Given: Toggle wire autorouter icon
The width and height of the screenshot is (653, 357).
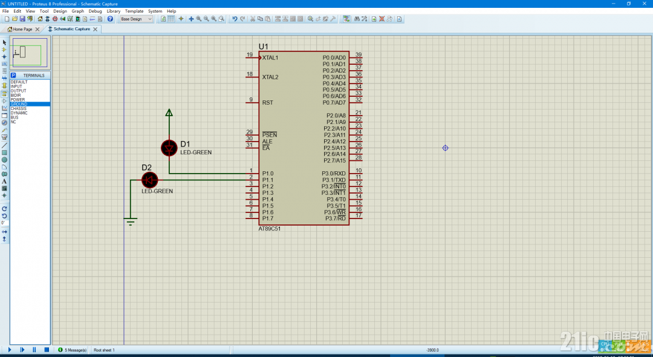Looking at the screenshot, I should pyautogui.click(x=346, y=19).
